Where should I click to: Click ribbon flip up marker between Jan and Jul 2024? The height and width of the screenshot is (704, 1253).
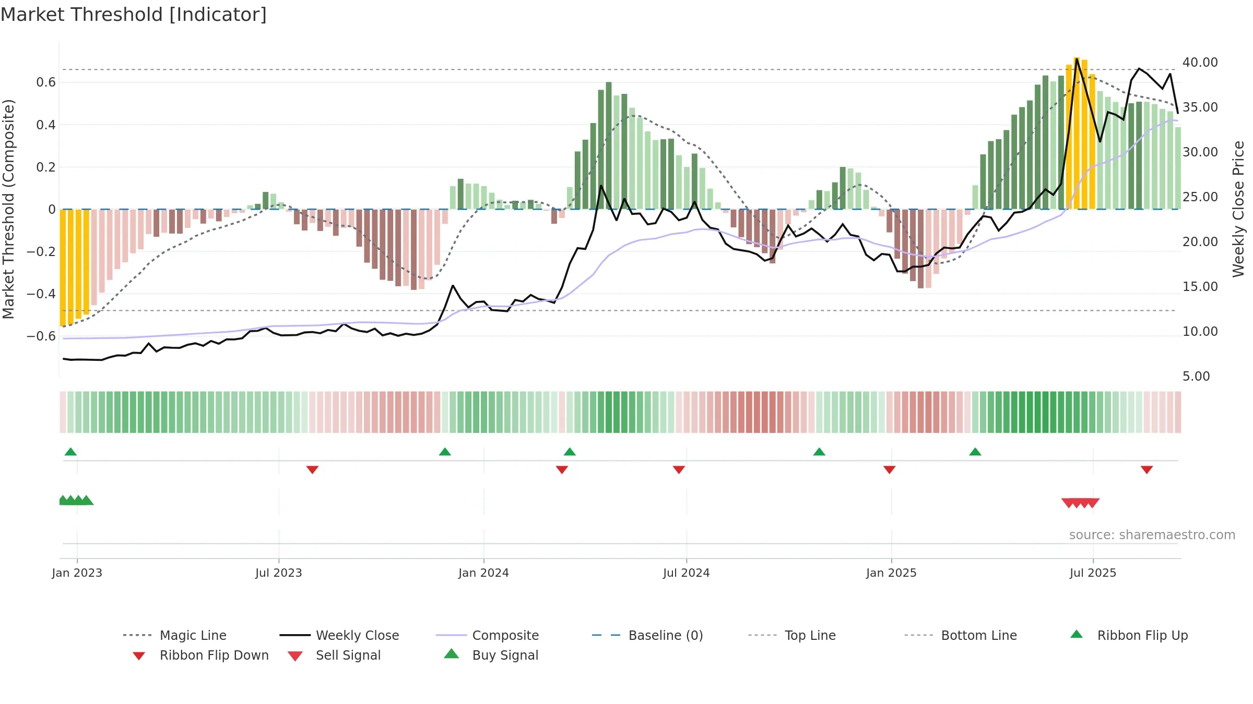(570, 452)
